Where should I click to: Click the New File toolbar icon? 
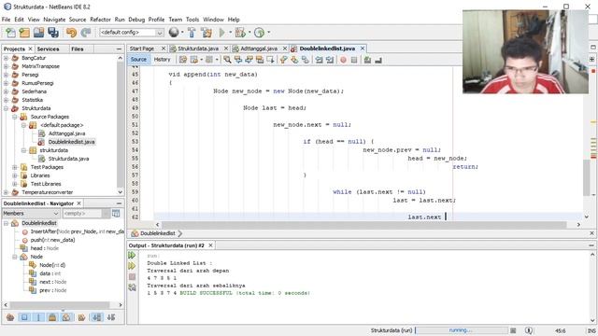10,33
